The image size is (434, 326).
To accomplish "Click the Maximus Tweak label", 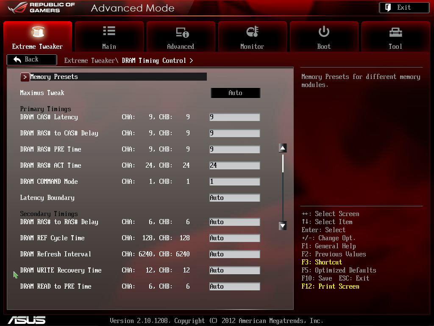I will (42, 93).
